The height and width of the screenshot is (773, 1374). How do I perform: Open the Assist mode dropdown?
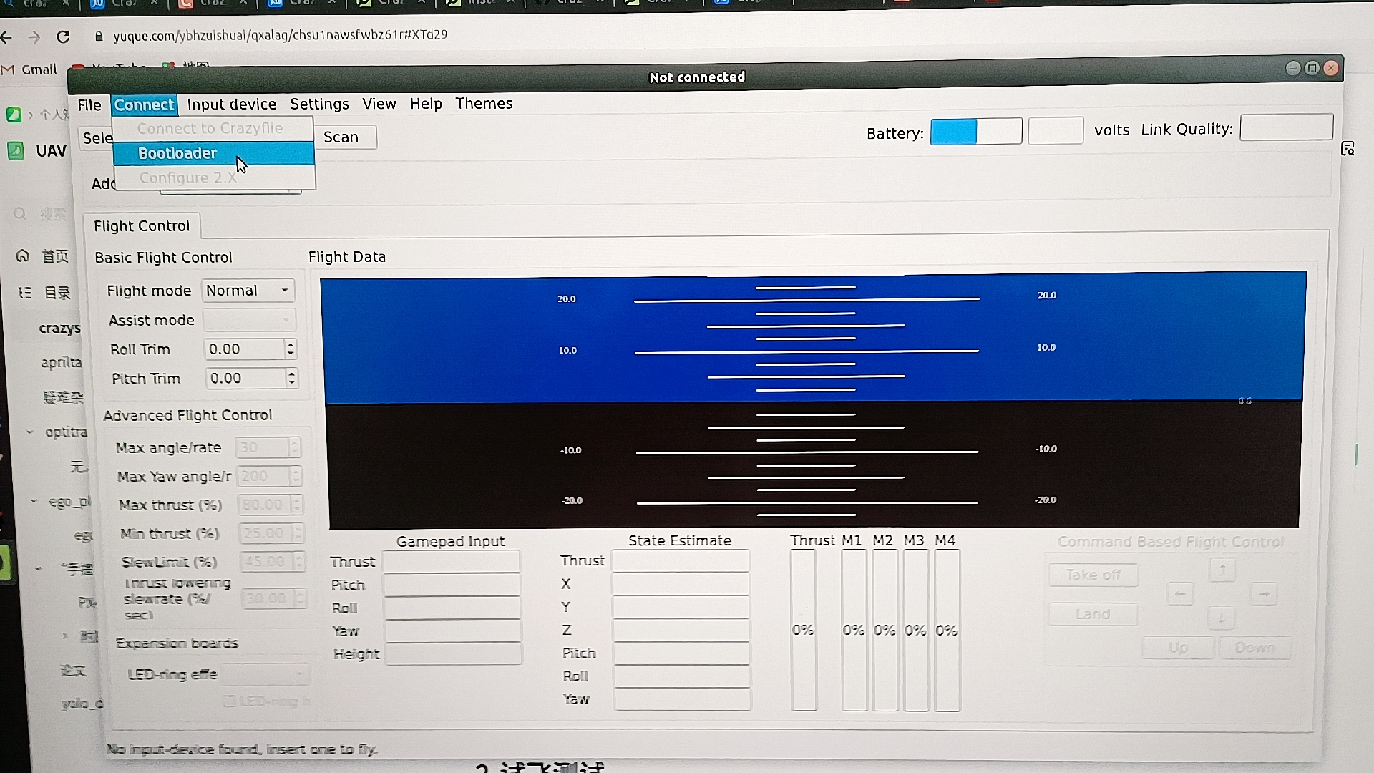click(248, 320)
